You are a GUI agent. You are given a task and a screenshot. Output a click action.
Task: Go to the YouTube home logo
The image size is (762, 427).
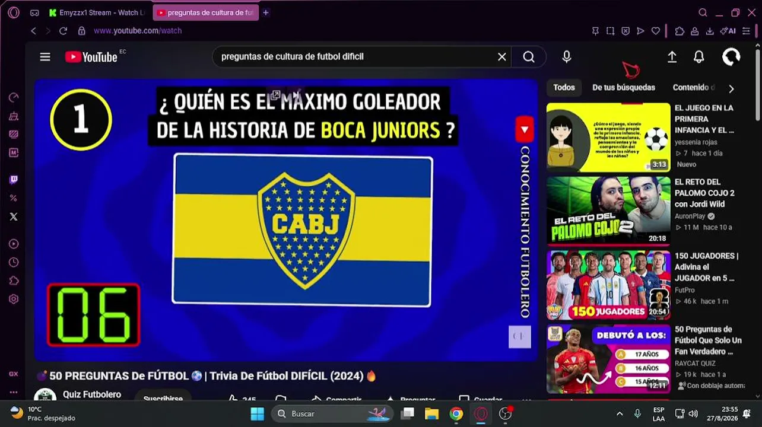(91, 57)
